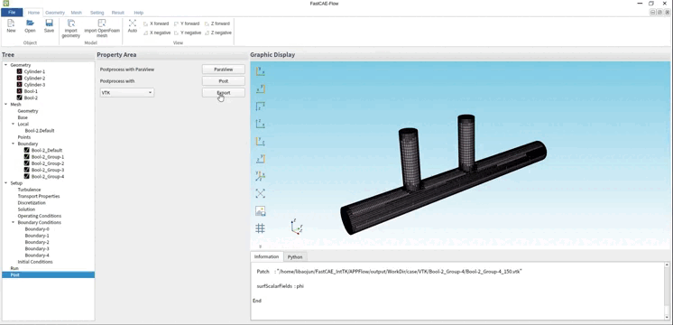The height and width of the screenshot is (325, 673).
Task: Switch to the Result ribbon tab
Action: (117, 13)
